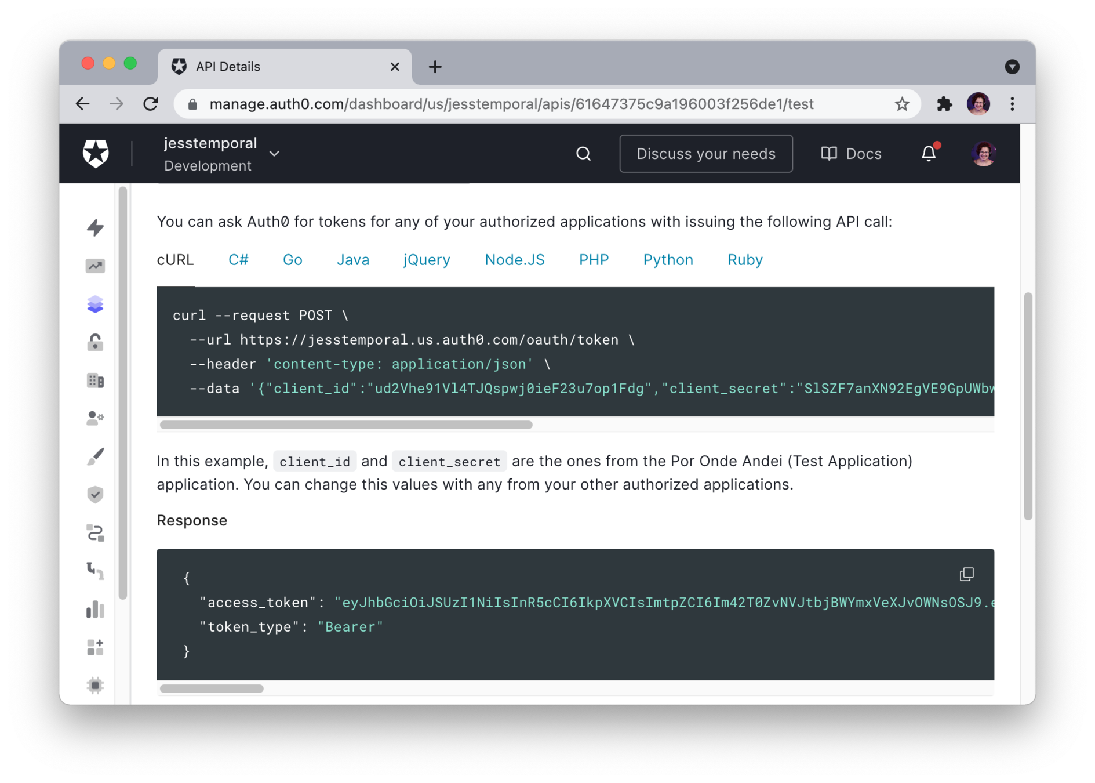1095x783 pixels.
Task: Select the API Details browser tab
Action: coord(285,67)
